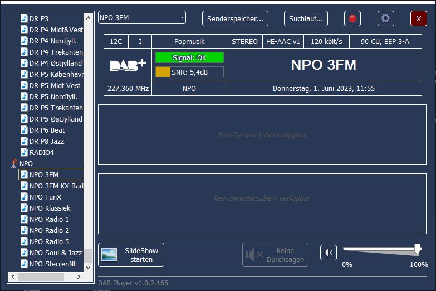Toggle Keine Durchsagen announcements button

coord(275,255)
